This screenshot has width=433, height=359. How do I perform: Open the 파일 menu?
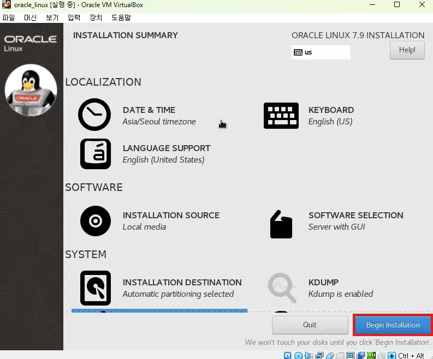pos(9,17)
